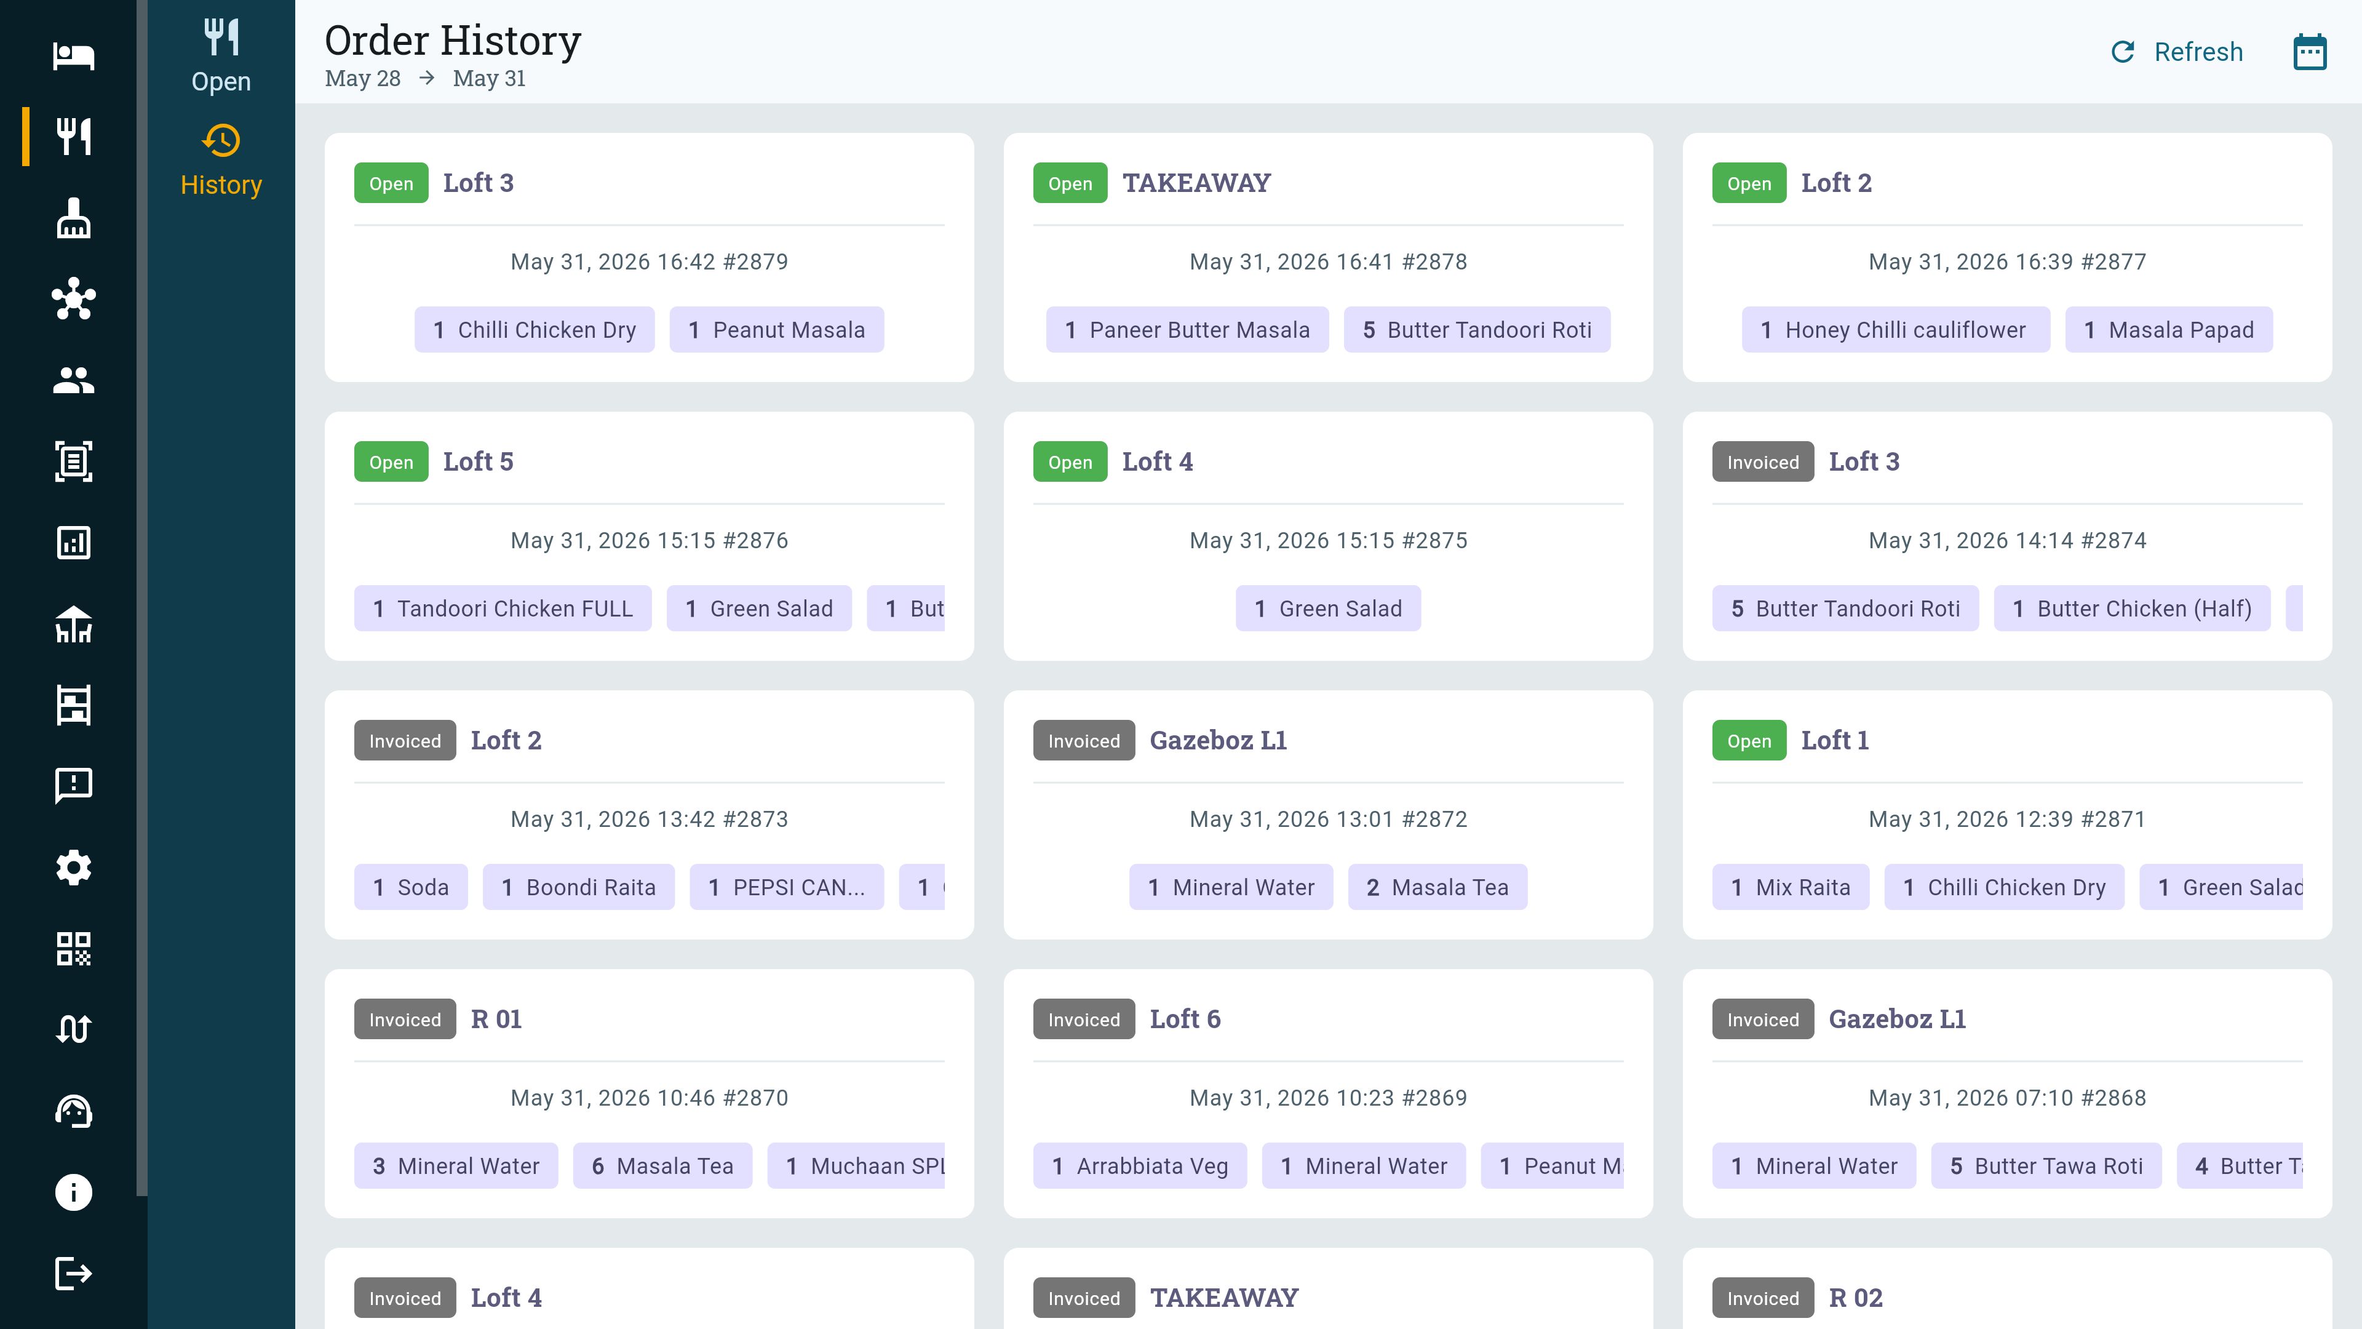This screenshot has width=2362, height=1329.
Task: Open the calendar date picker icon
Action: click(x=2310, y=51)
